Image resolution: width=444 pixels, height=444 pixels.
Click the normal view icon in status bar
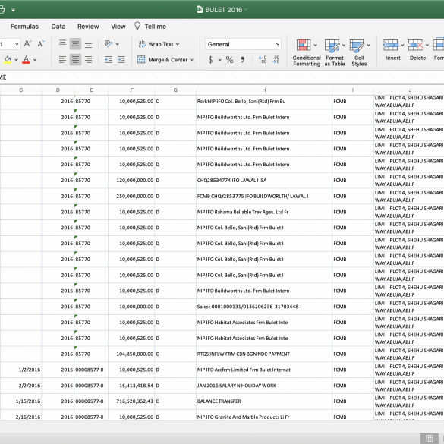pyautogui.click(x=430, y=438)
